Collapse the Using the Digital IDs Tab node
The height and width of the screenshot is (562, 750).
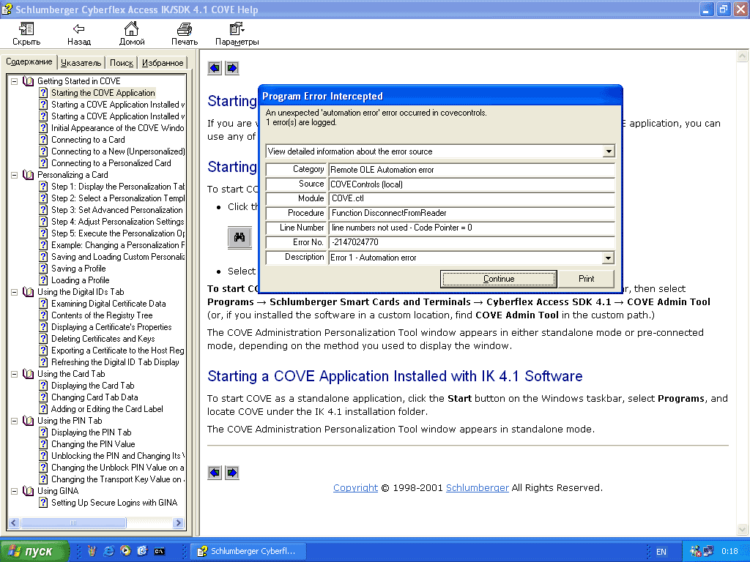15,292
